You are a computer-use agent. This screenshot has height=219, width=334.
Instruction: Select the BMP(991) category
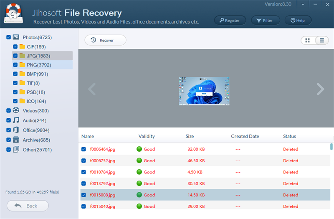38,74
